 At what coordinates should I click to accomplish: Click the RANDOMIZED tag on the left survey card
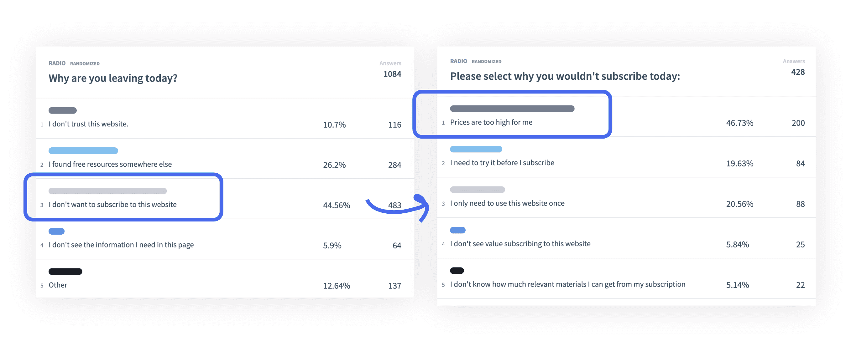pos(85,64)
